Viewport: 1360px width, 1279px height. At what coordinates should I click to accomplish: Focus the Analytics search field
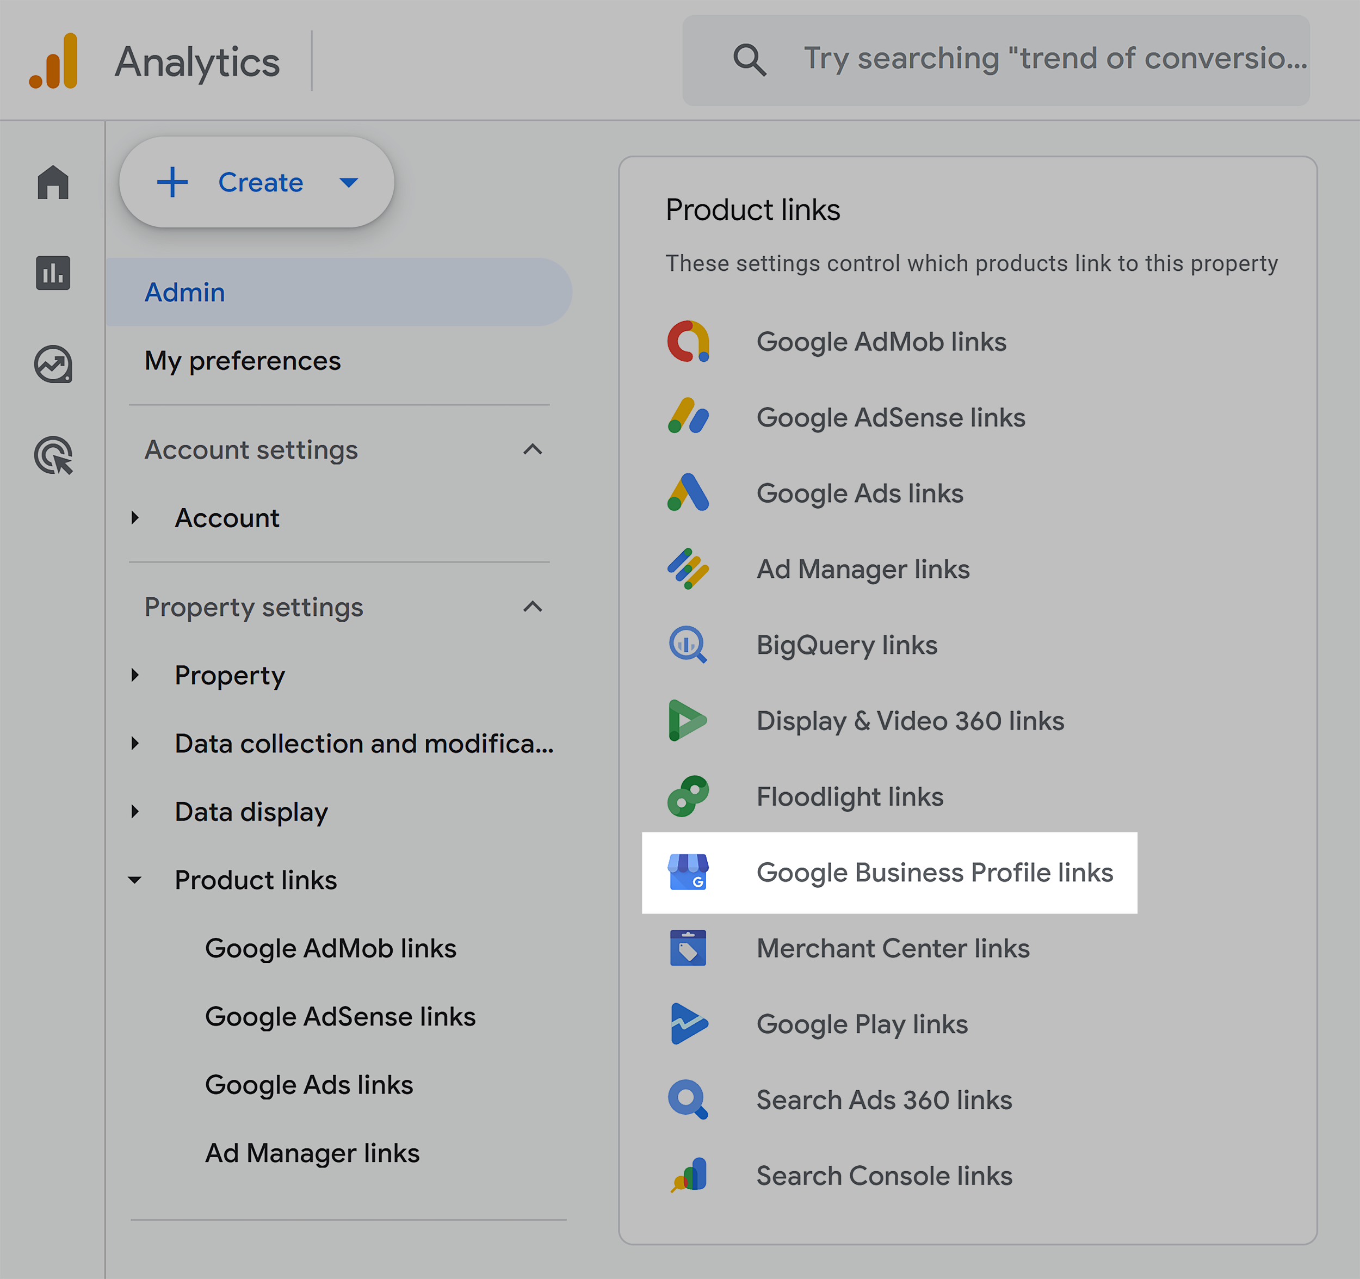coord(996,60)
